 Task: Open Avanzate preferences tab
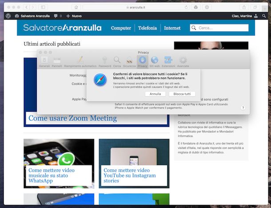point(183,62)
